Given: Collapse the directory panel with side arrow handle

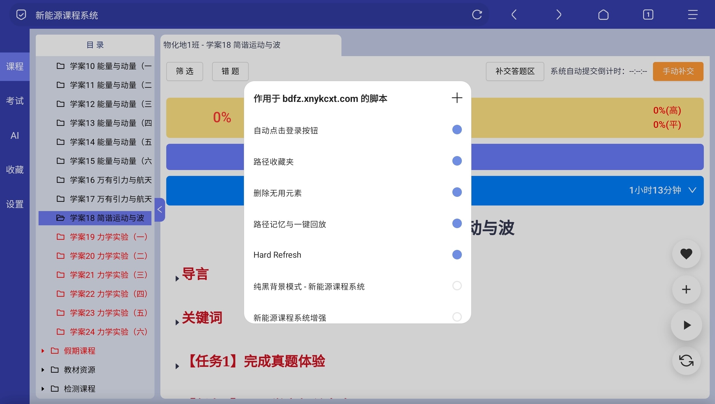Looking at the screenshot, I should [160, 209].
